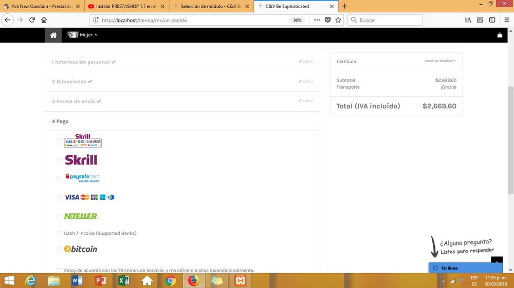Click the browser forward arrow
The height and width of the screenshot is (288, 514).
(x=20, y=20)
